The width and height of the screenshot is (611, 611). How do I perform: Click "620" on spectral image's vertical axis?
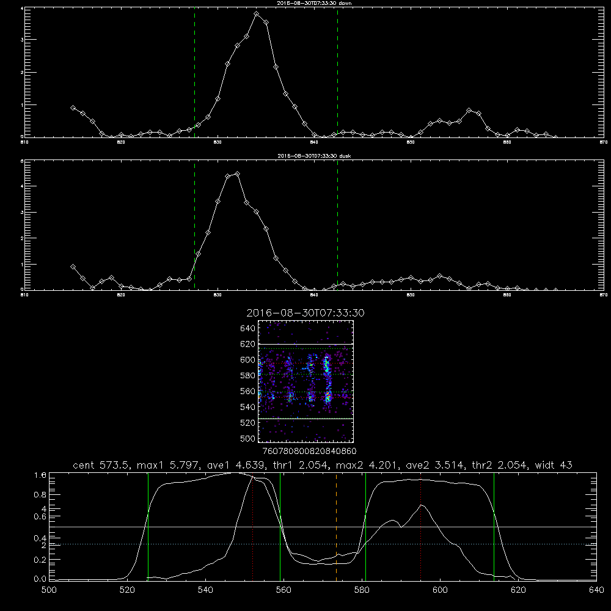[247, 344]
